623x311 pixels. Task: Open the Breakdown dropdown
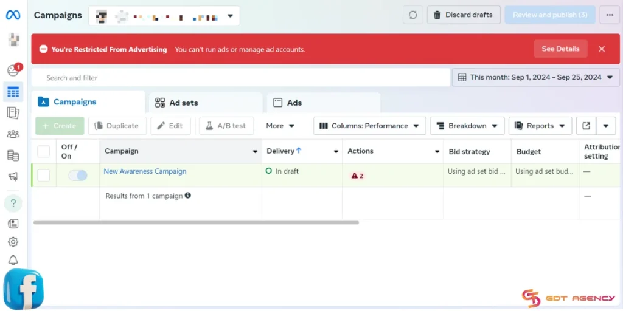tap(467, 126)
